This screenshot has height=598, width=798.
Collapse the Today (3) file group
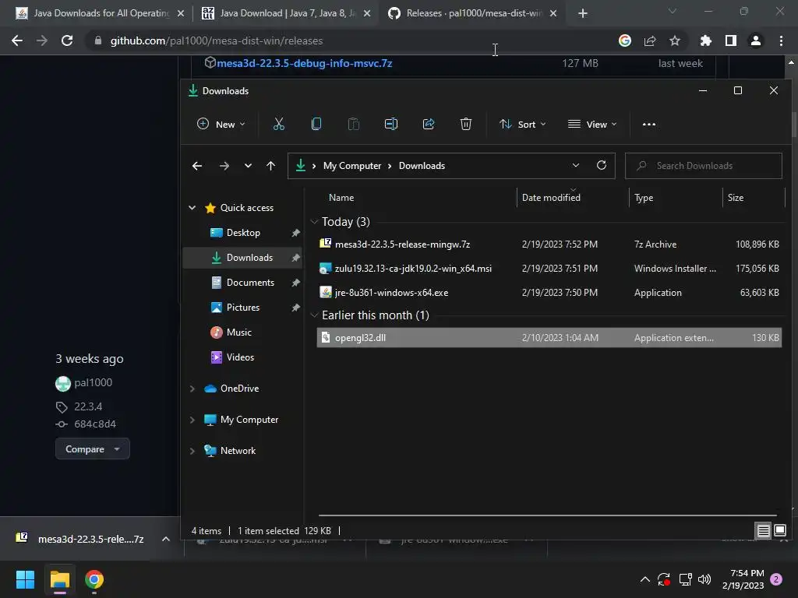point(314,222)
